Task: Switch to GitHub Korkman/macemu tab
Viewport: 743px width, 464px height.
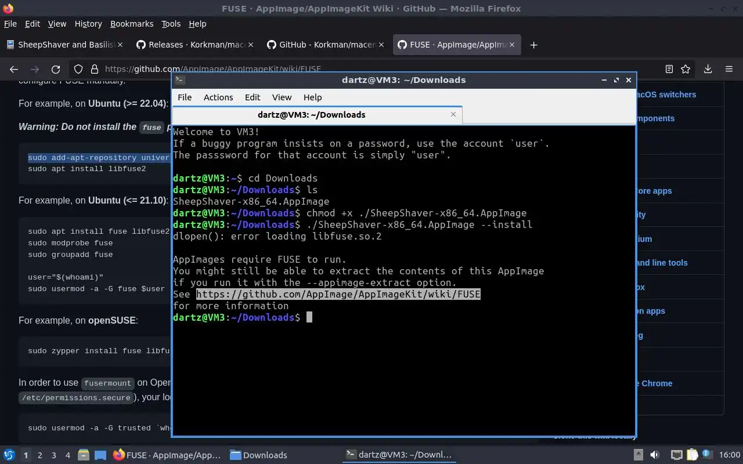Action: coord(325,45)
